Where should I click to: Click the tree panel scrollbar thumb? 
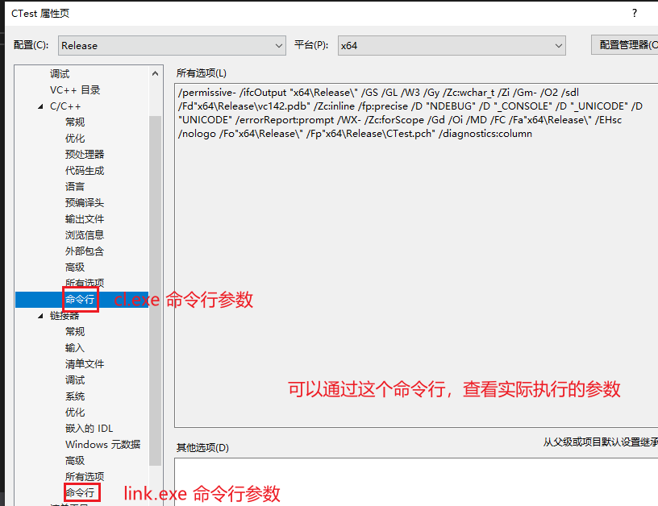(156, 290)
